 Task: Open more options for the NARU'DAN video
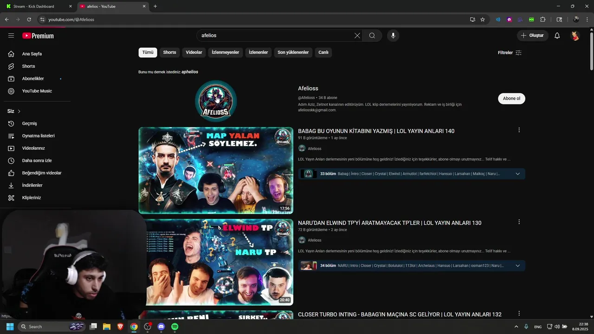coord(519,222)
